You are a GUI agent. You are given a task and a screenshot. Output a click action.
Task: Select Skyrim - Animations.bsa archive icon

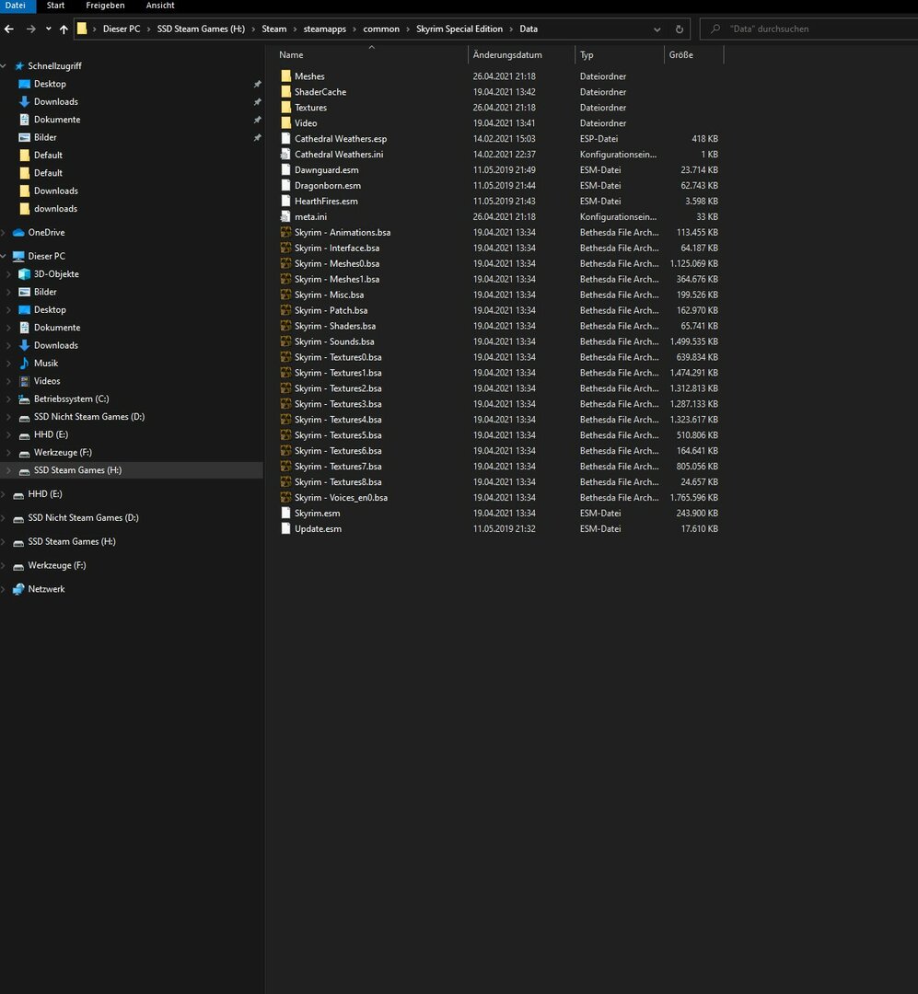point(285,233)
